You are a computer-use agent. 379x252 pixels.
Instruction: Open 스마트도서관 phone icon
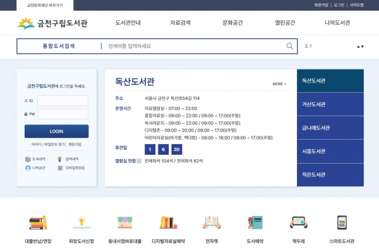(342, 222)
